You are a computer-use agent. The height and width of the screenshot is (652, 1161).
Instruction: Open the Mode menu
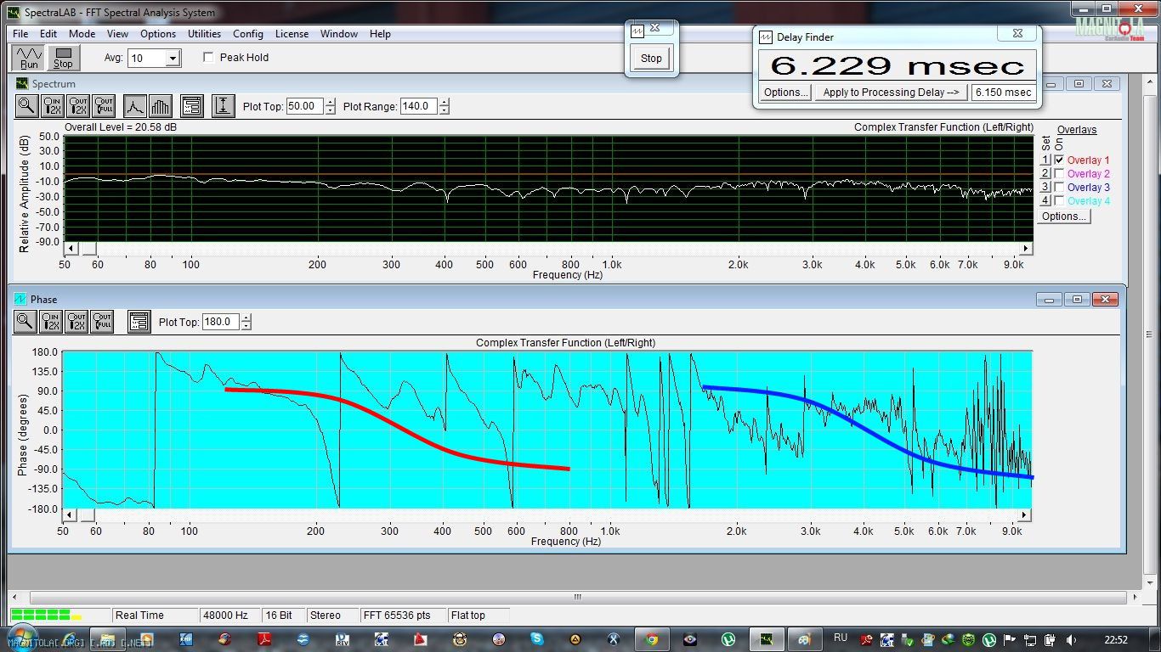[x=82, y=34]
